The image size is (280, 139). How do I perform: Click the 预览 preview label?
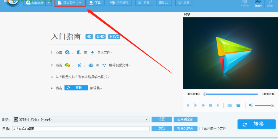187,15
